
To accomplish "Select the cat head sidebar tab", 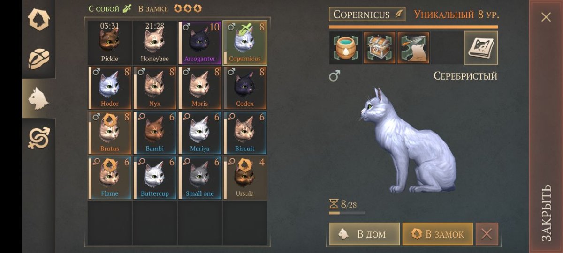I will (x=38, y=98).
